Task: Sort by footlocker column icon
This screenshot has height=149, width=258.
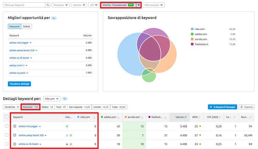Action: tap(166, 117)
